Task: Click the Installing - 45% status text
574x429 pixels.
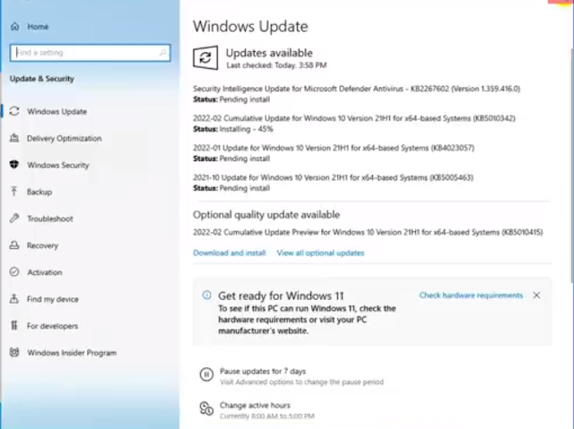Action: (x=246, y=129)
